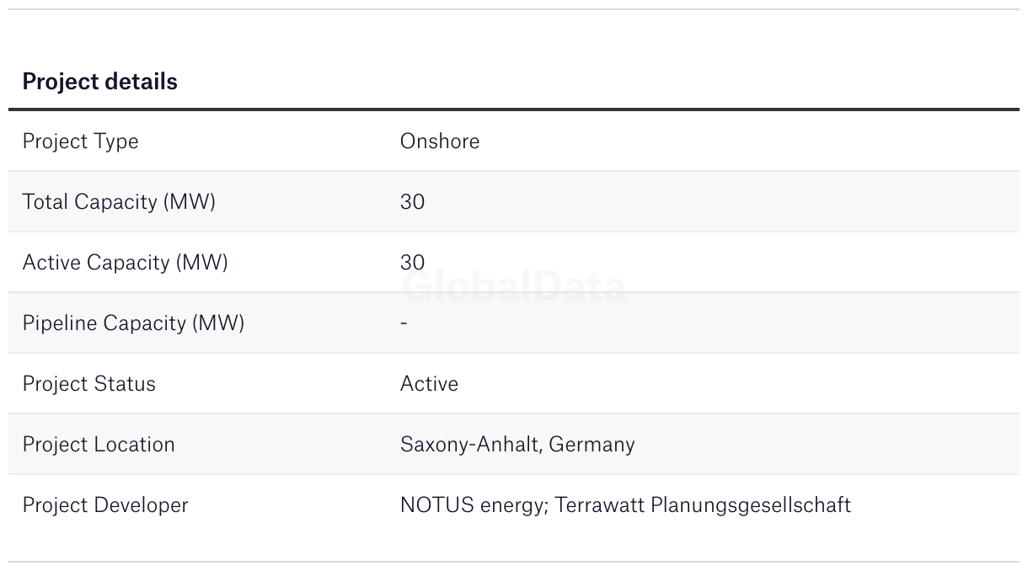The width and height of the screenshot is (1028, 571).
Task: Click the Total Capacity value of 30
Action: click(412, 201)
